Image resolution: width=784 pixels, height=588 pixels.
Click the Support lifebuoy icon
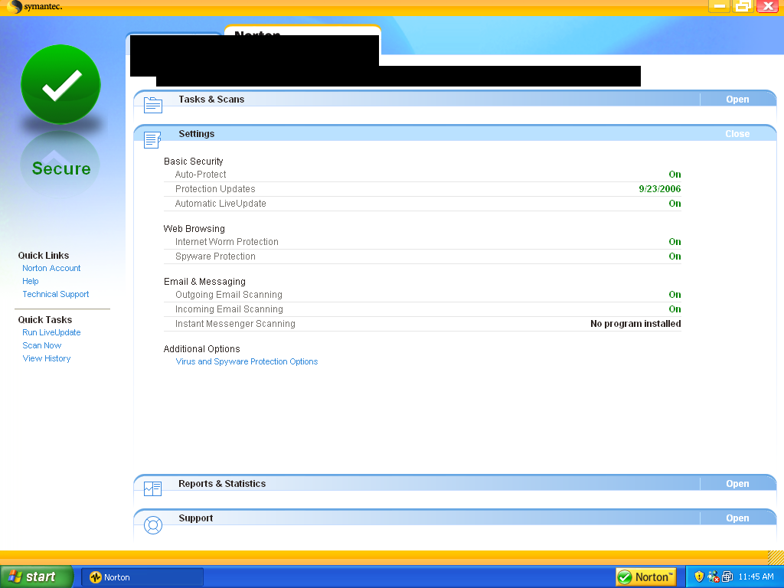(x=153, y=525)
